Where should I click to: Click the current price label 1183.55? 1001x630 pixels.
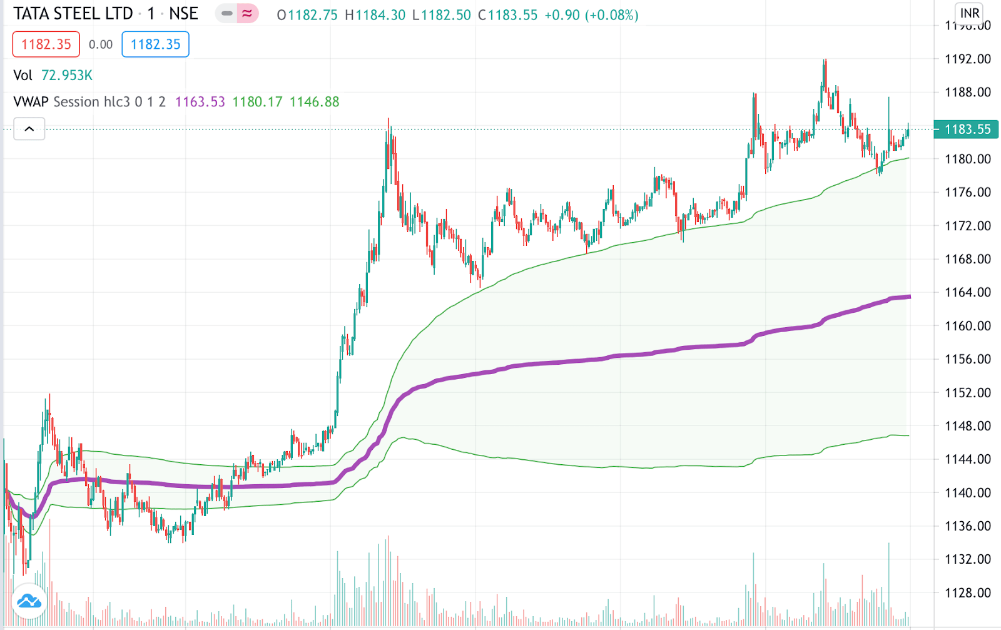[967, 130]
